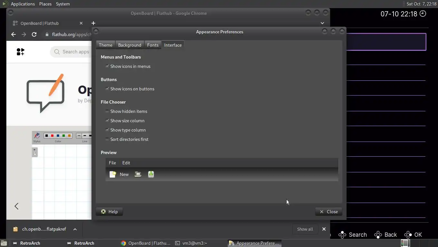Click the Help button in Appearance Preferences
Screen dimensions: 438x247
[109, 212]
